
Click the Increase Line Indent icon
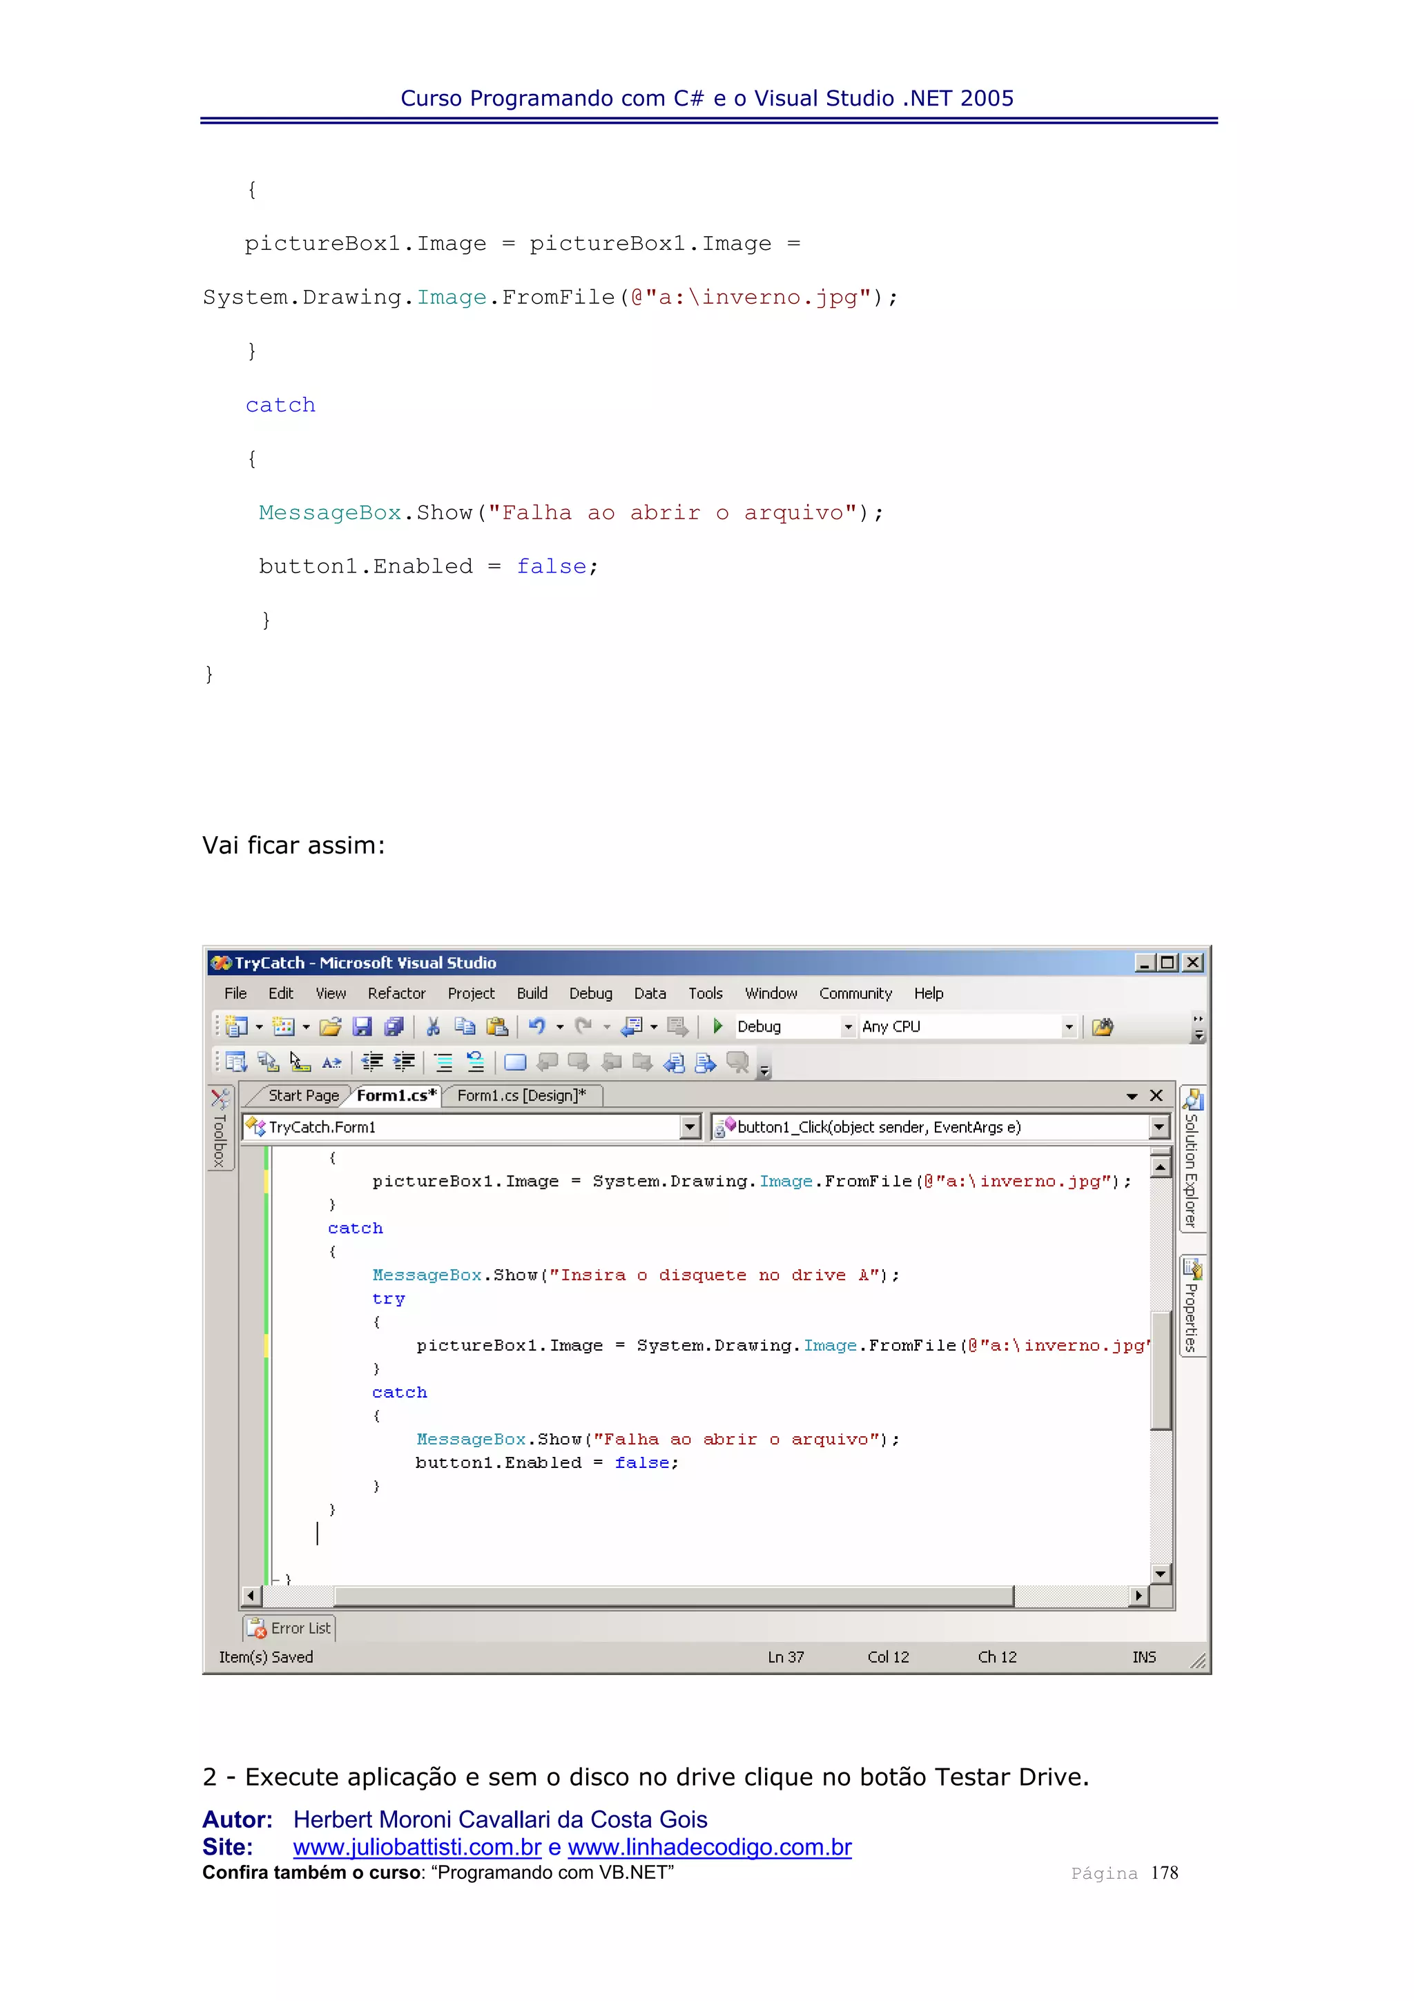click(405, 1063)
